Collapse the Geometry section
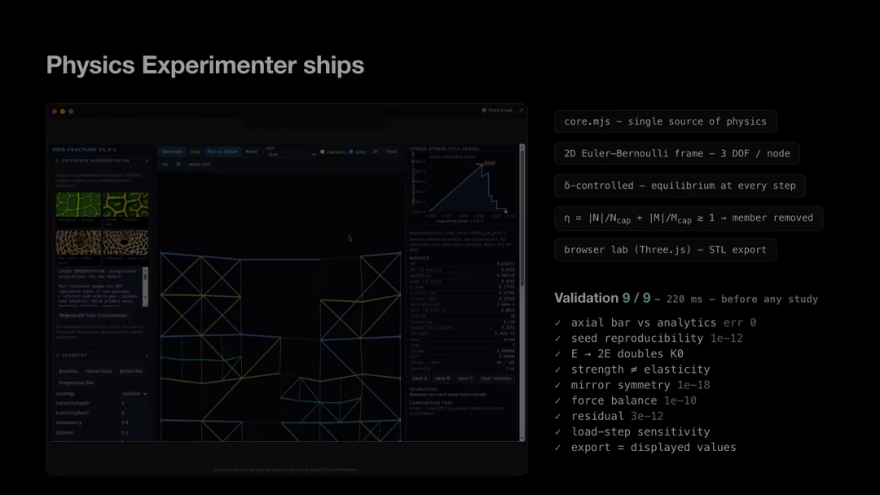 tap(147, 356)
